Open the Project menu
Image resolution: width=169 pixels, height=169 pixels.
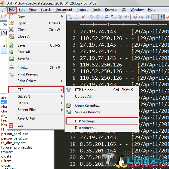coord(82,10)
